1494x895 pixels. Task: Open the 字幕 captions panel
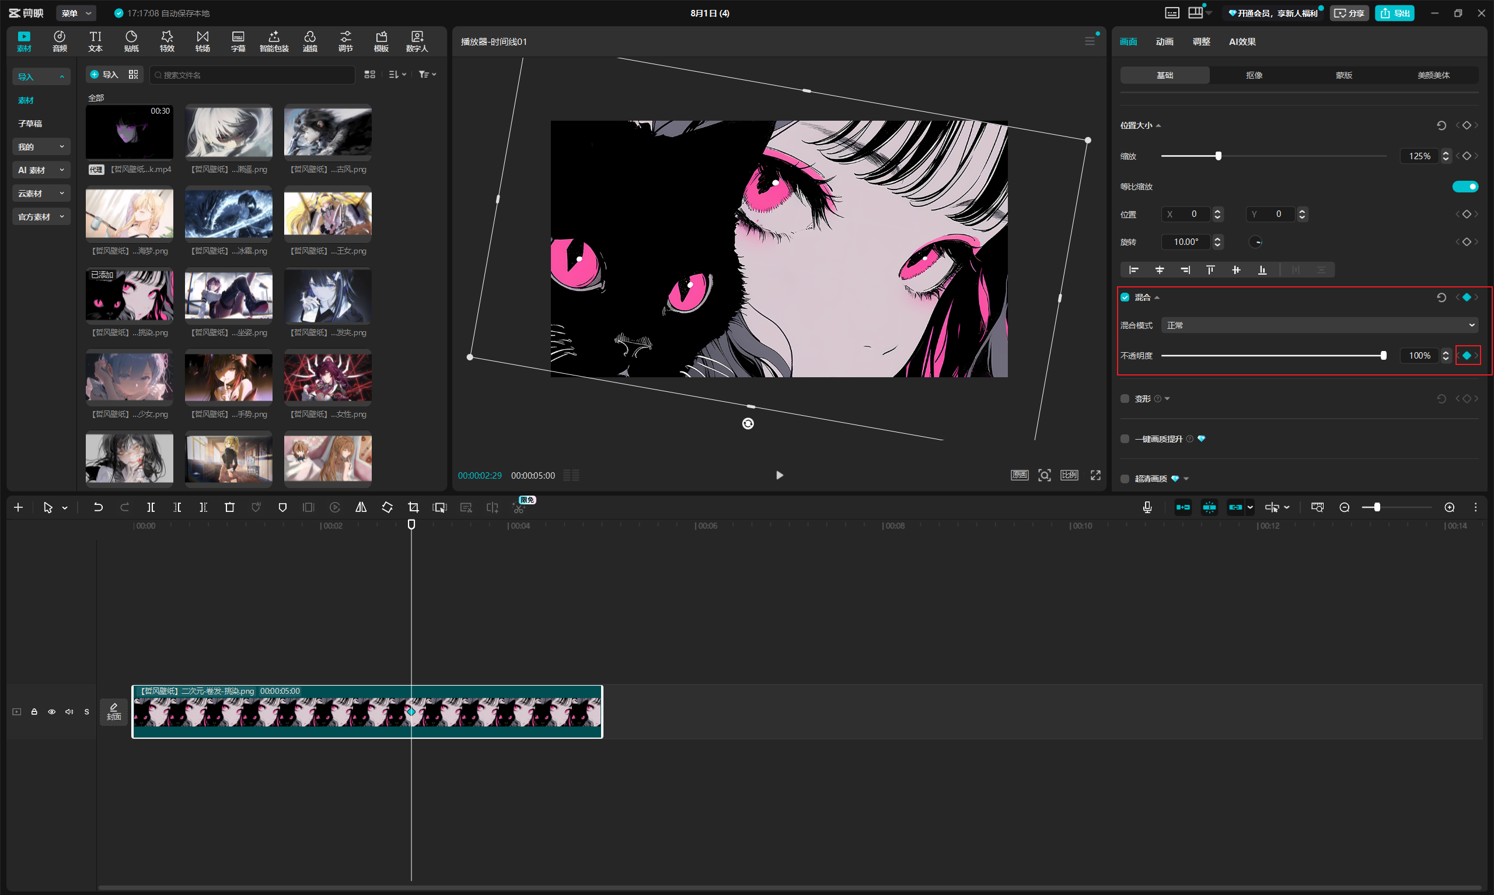point(239,41)
